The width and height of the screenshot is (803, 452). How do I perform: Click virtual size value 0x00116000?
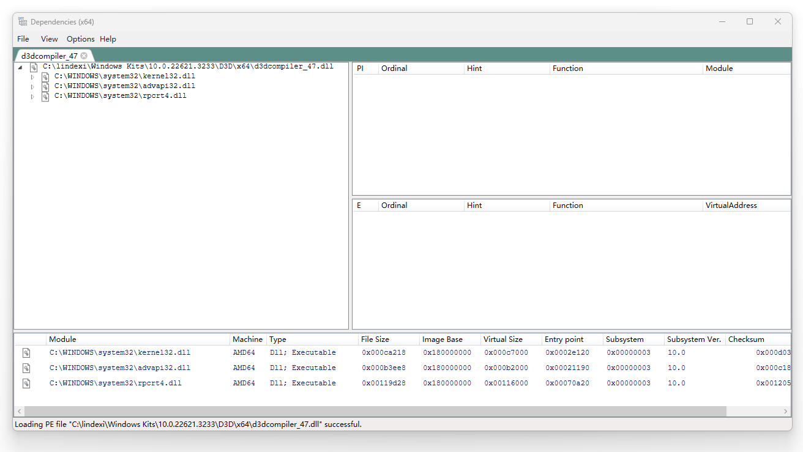pos(506,383)
